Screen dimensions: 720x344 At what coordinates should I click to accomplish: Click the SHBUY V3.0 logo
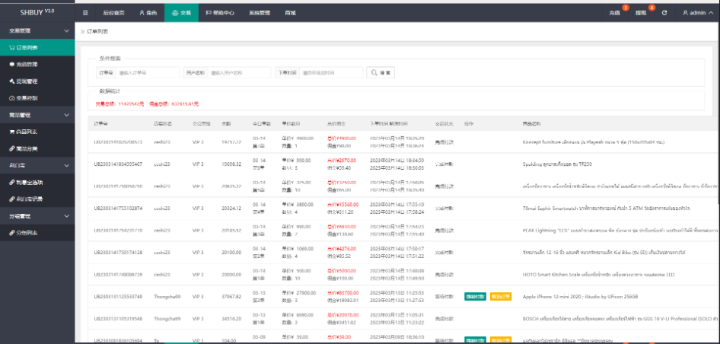37,12
